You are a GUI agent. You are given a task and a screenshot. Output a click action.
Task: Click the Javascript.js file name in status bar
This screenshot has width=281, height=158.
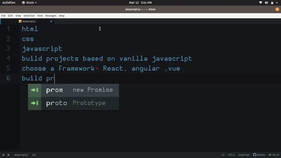(x=22, y=155)
